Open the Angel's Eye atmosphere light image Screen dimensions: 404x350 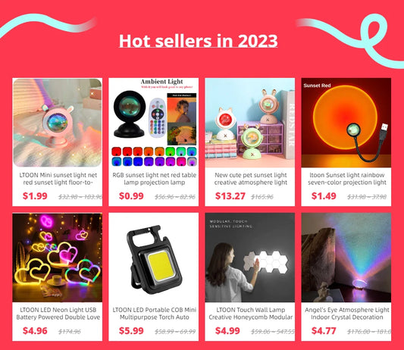coord(346,258)
